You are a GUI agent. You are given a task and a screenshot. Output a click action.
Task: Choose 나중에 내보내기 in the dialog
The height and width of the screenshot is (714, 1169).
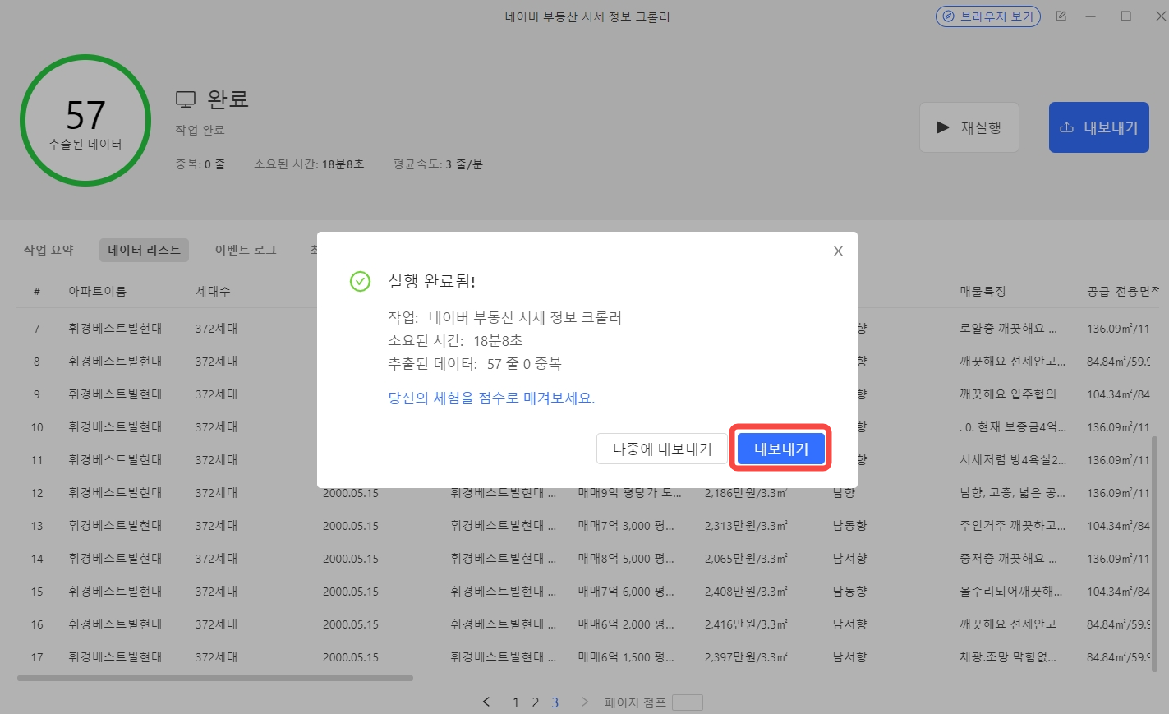pos(661,449)
